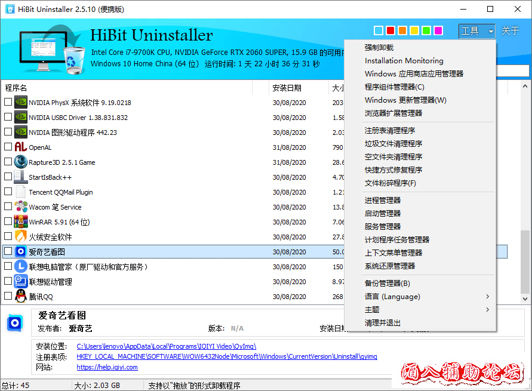Check the checkbox for NVIDIA USBC Driver

coord(8,116)
